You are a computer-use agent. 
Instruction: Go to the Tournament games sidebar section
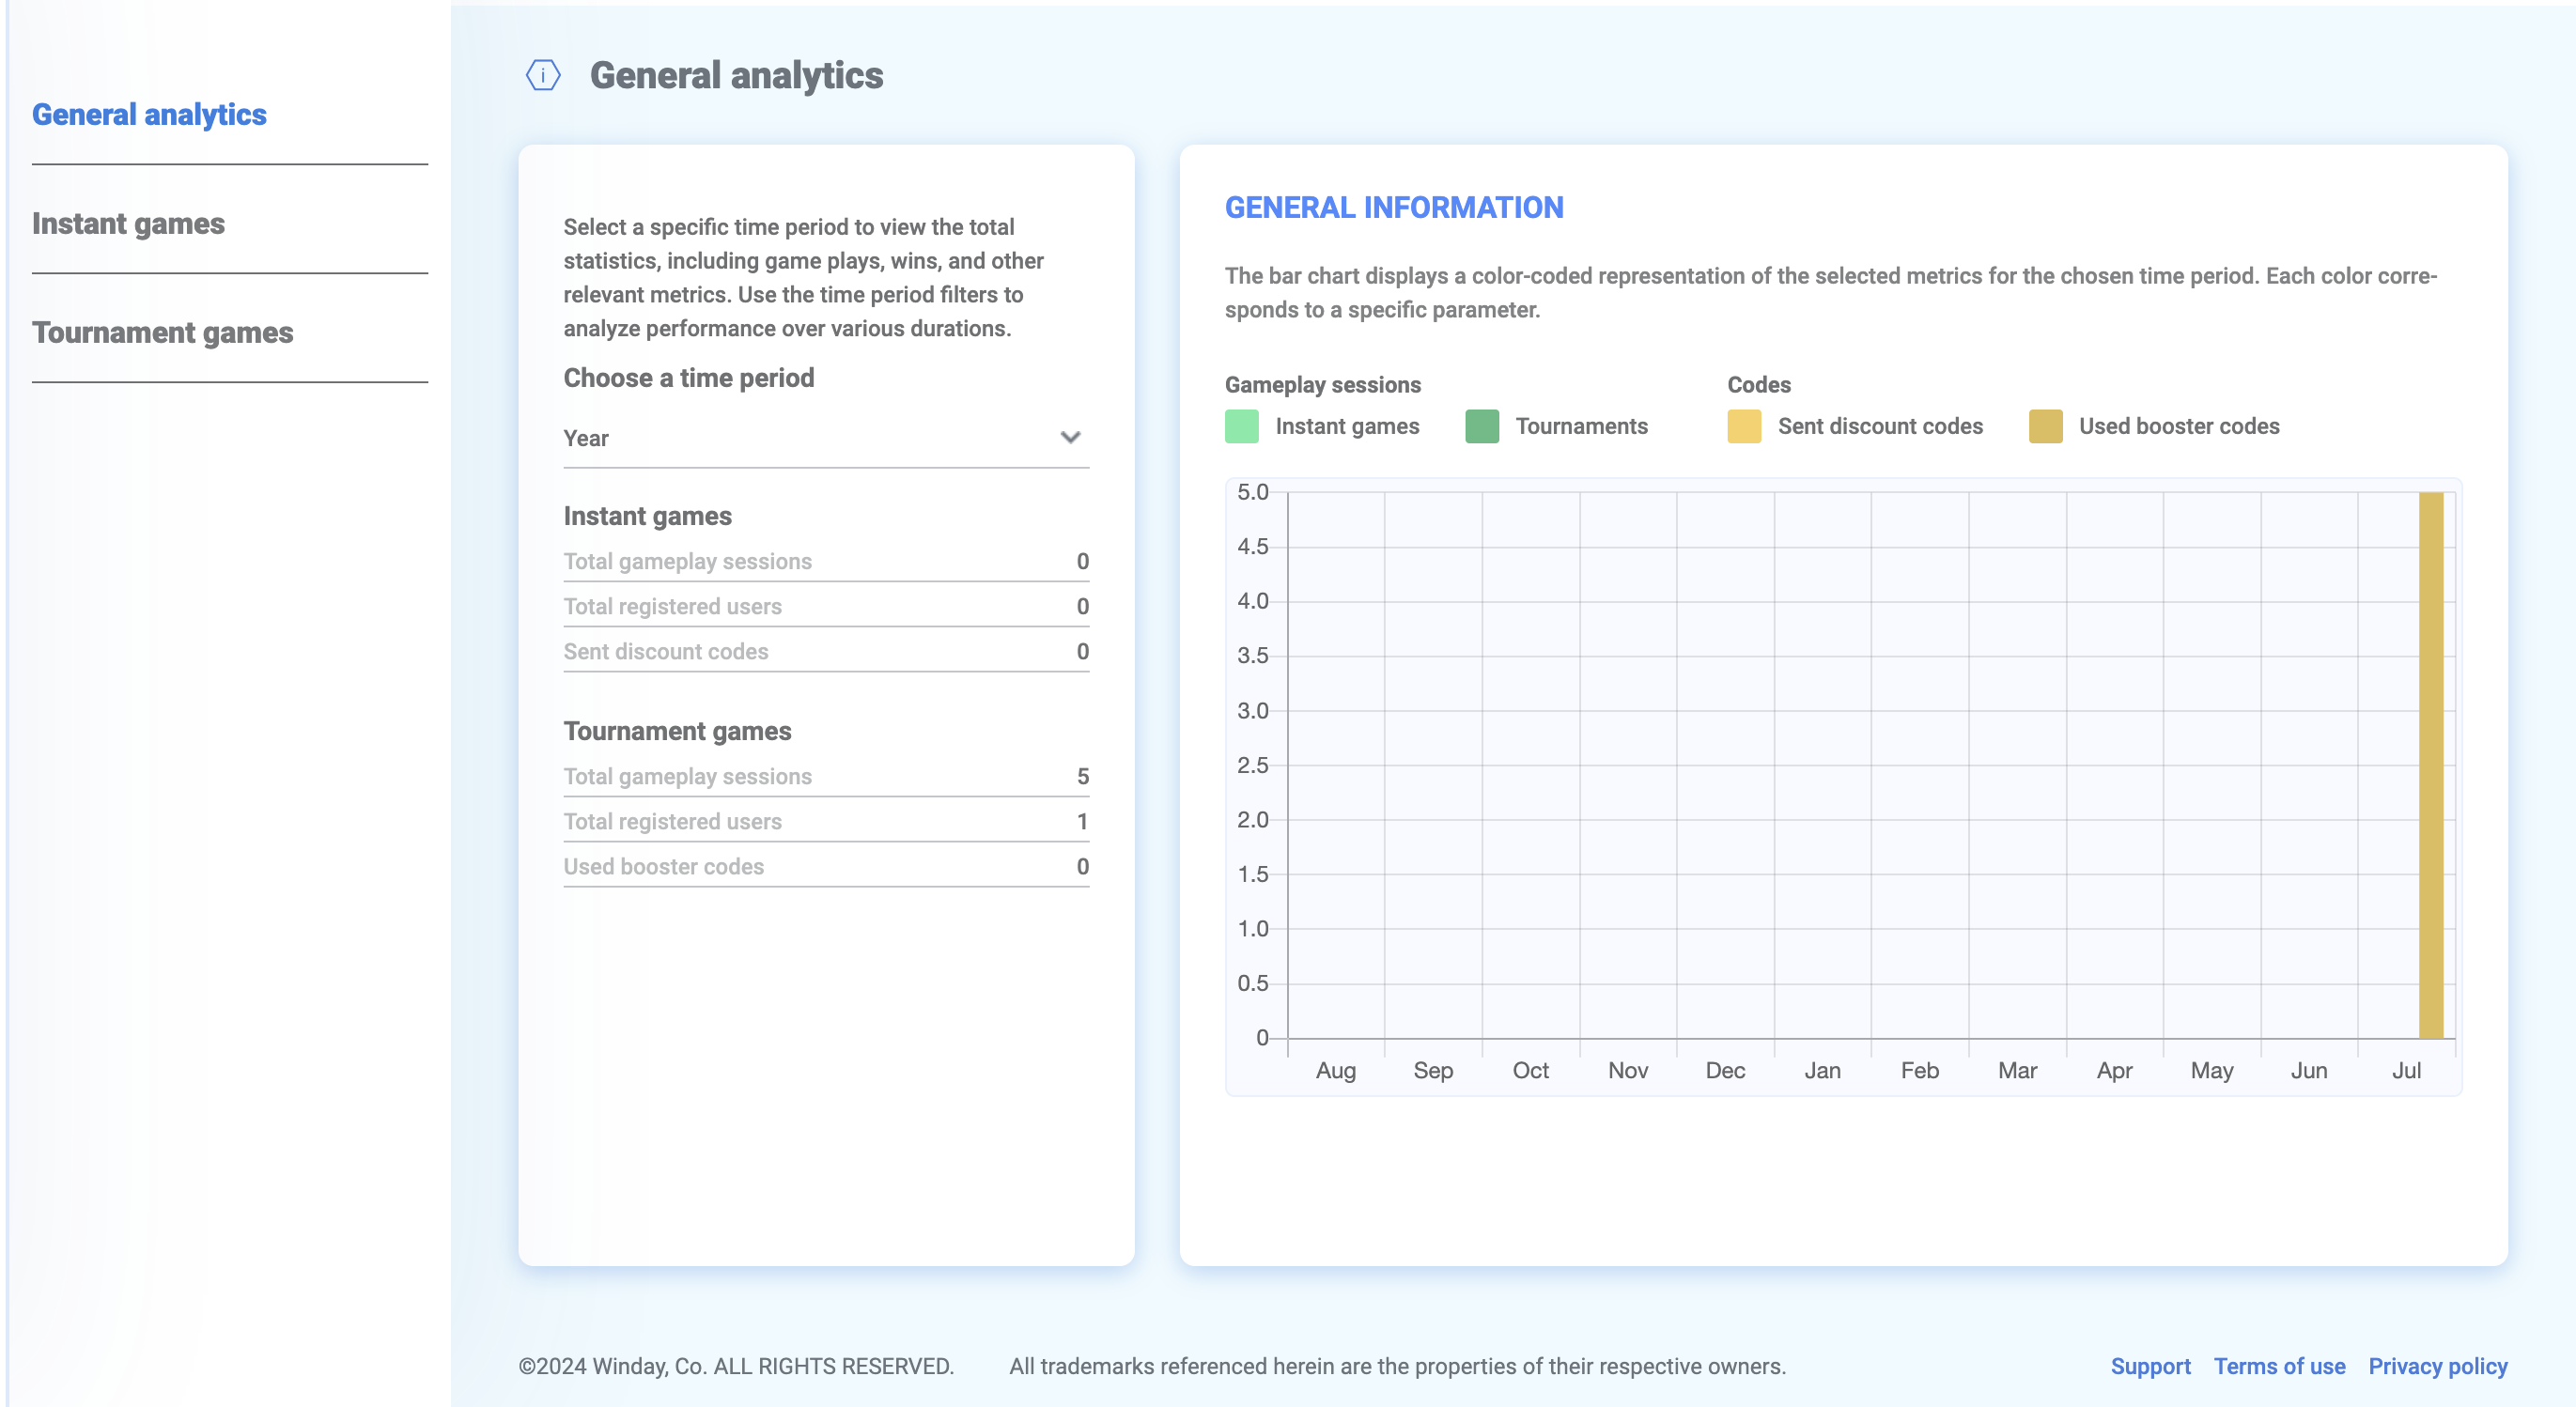162,333
